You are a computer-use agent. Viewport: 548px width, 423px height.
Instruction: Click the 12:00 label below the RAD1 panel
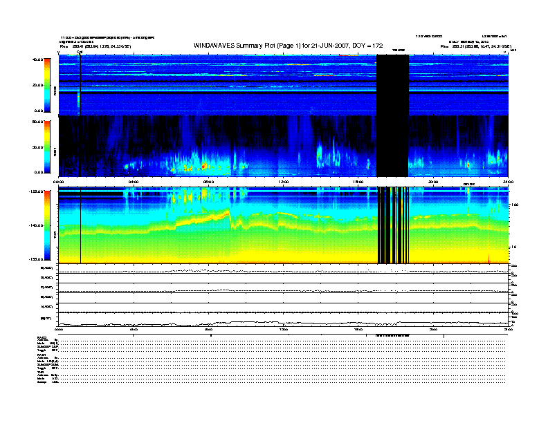[x=284, y=182]
